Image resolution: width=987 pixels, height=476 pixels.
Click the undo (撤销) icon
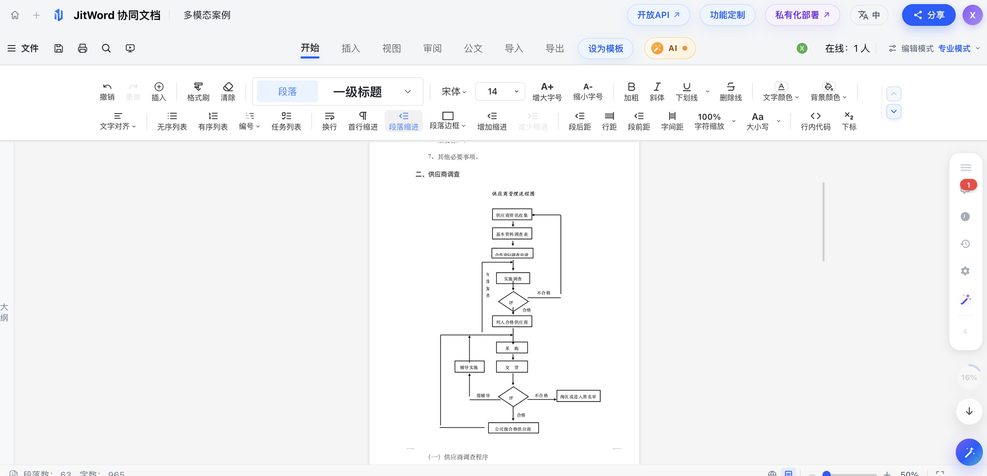(x=107, y=92)
